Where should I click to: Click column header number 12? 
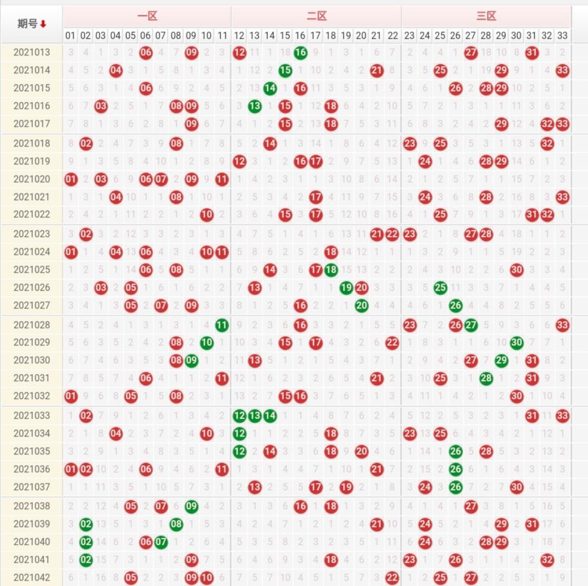239,36
